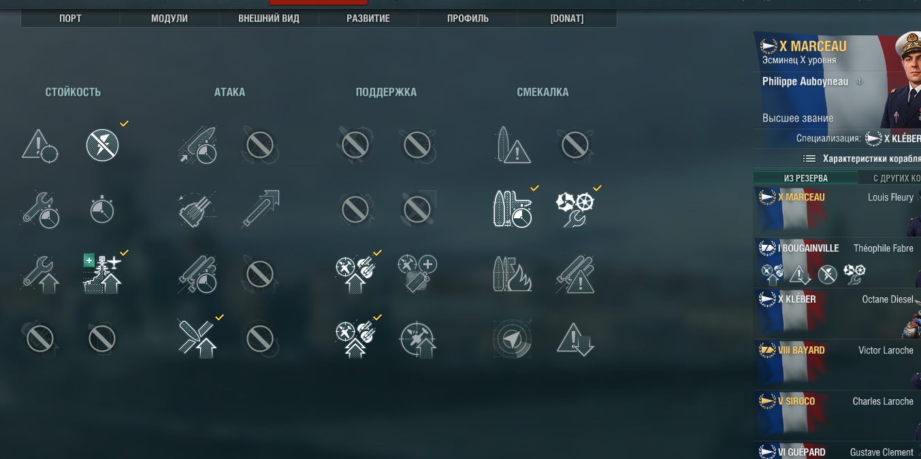Viewport: 921px width, 459px height.
Task: Pick the crosshair with up arrow skill
Action: tap(418, 339)
